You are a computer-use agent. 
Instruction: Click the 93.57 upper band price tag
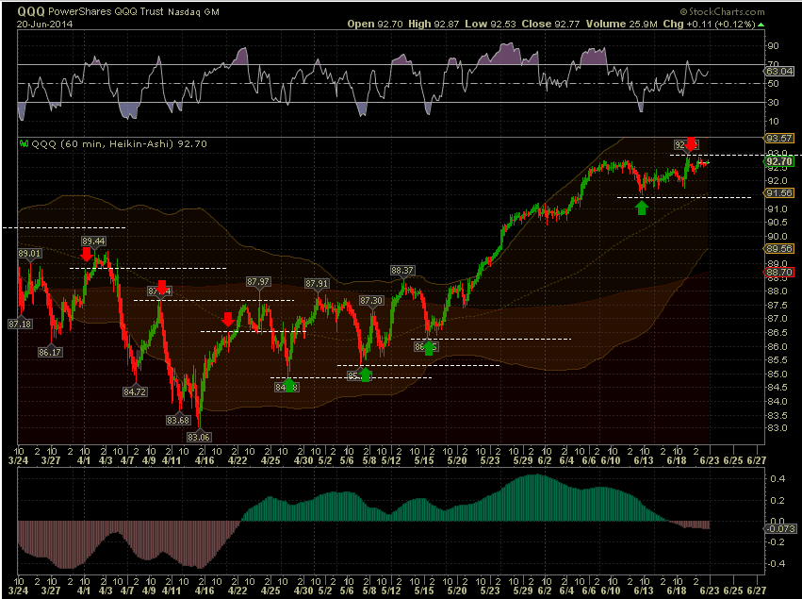[x=779, y=139]
